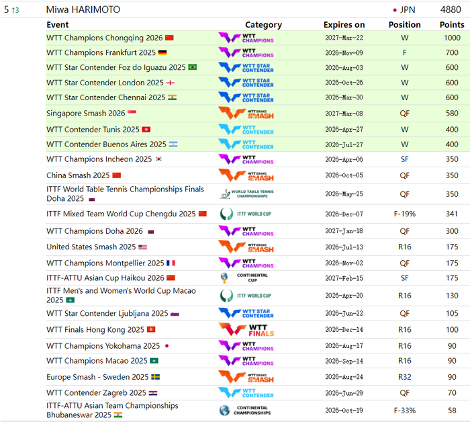Open WTT Finals Hong Kong 2025 event
This screenshot has width=470, height=422.
95,330
